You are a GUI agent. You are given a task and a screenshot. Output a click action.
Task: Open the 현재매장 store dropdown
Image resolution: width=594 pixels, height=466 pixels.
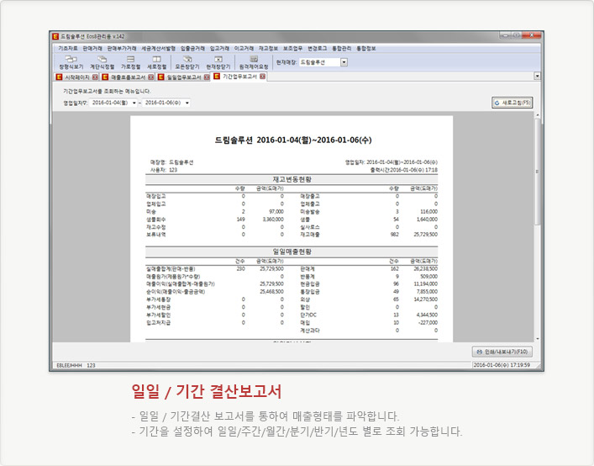(344, 62)
